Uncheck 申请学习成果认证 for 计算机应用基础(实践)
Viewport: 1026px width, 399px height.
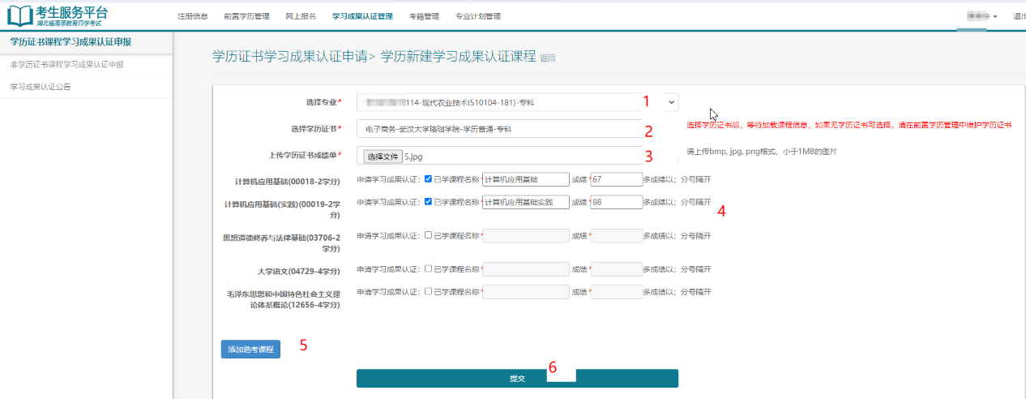point(428,202)
